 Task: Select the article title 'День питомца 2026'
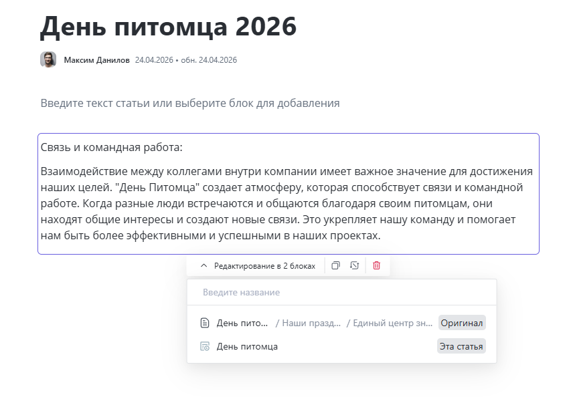[x=167, y=27]
